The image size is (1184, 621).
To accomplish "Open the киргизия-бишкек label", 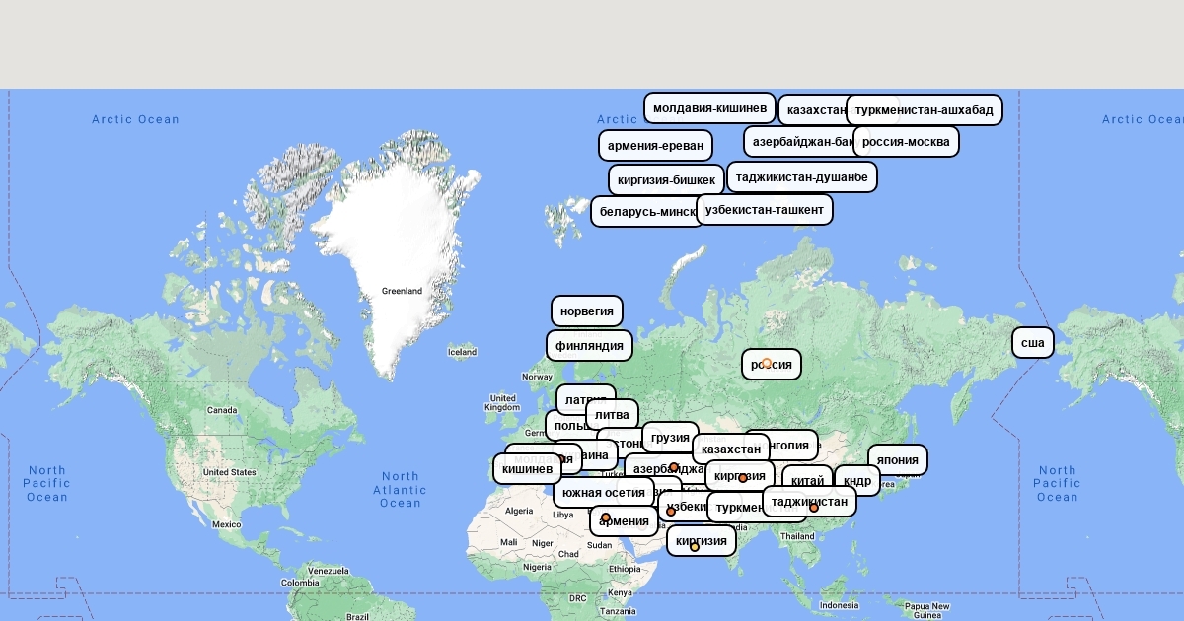I will click(x=666, y=179).
